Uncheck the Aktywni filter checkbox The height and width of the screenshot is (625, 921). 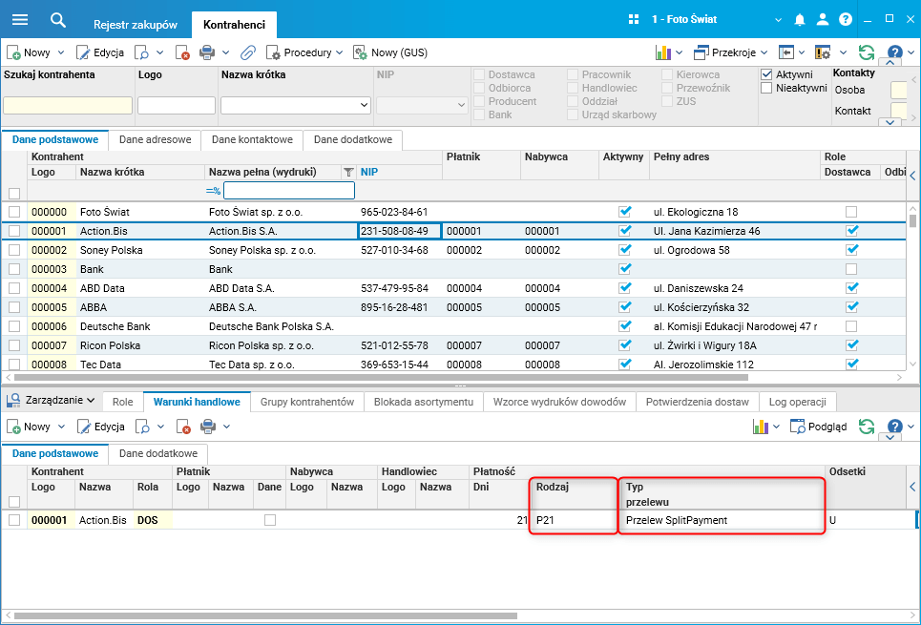[766, 74]
